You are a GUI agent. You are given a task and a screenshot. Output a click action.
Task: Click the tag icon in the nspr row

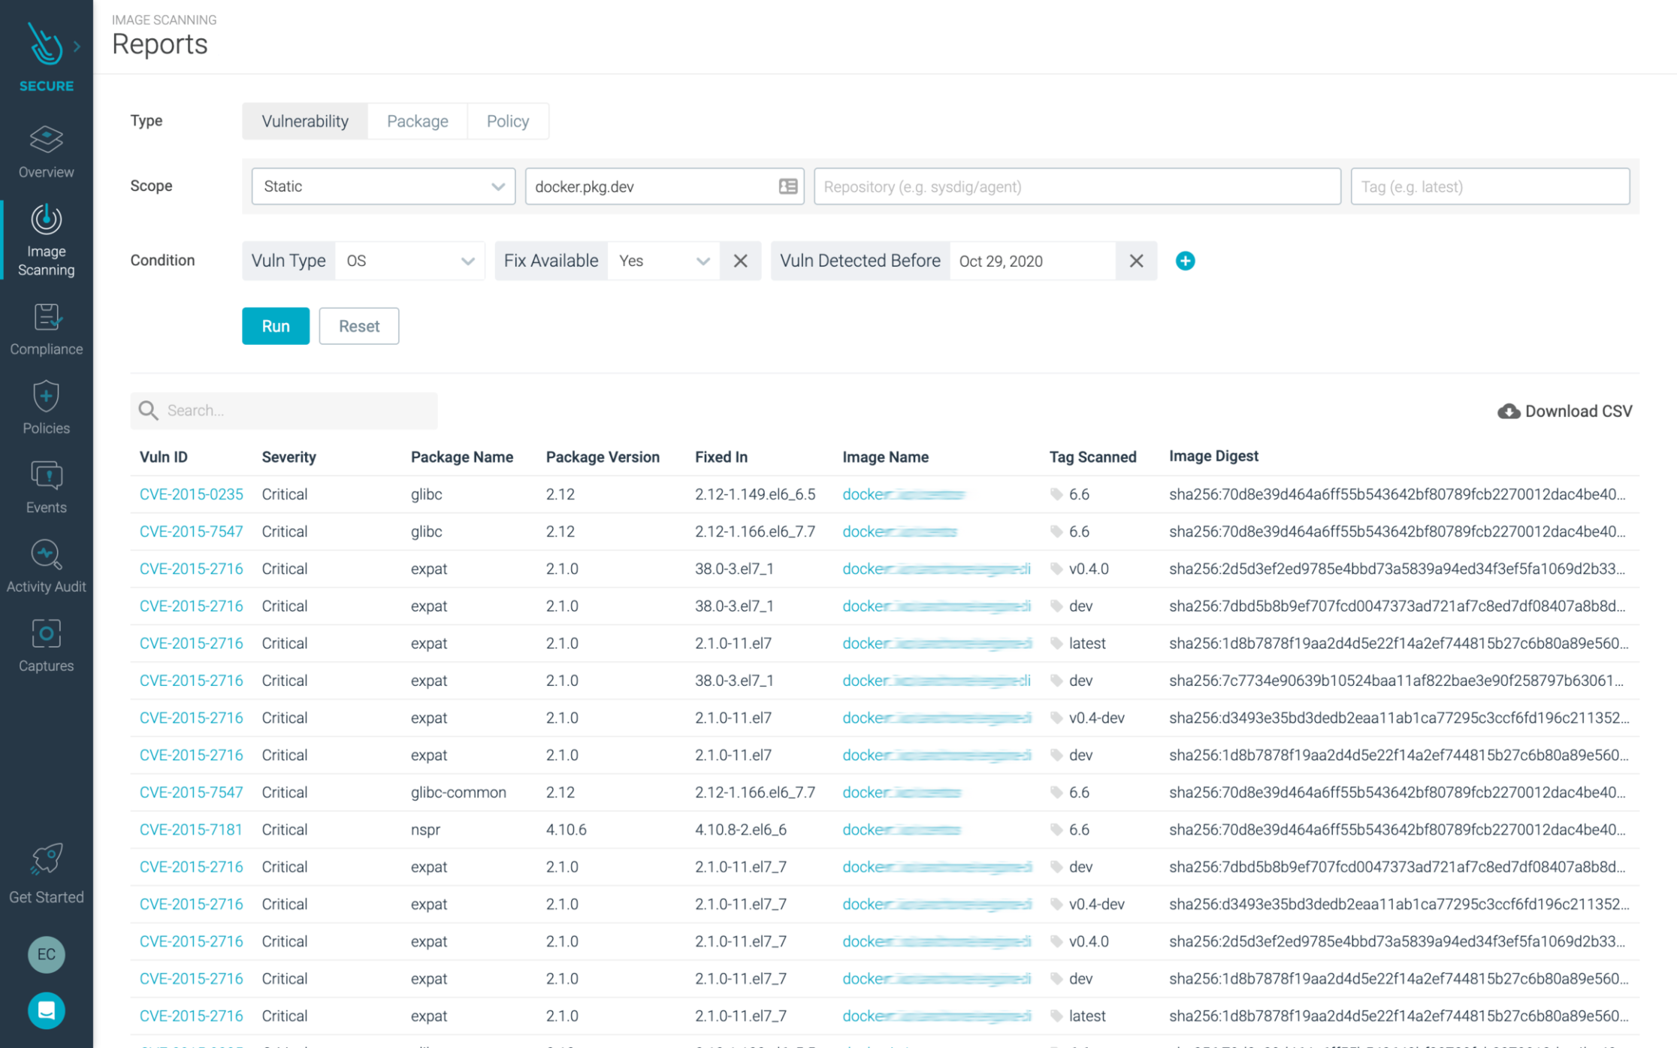1056,830
